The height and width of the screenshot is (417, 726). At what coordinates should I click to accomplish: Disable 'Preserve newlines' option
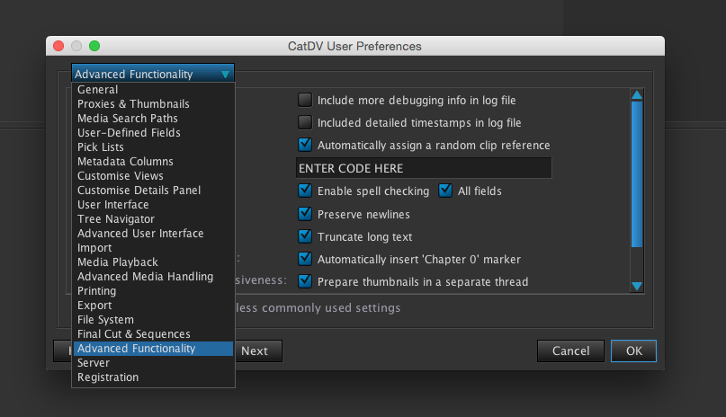(305, 214)
